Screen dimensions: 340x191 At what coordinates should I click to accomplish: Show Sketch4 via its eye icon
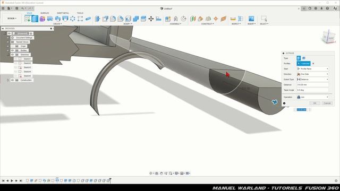(16, 72)
